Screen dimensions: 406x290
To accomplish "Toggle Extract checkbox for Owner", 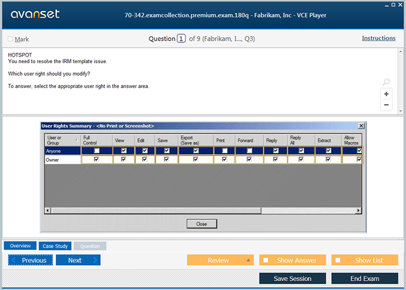I will (328, 159).
